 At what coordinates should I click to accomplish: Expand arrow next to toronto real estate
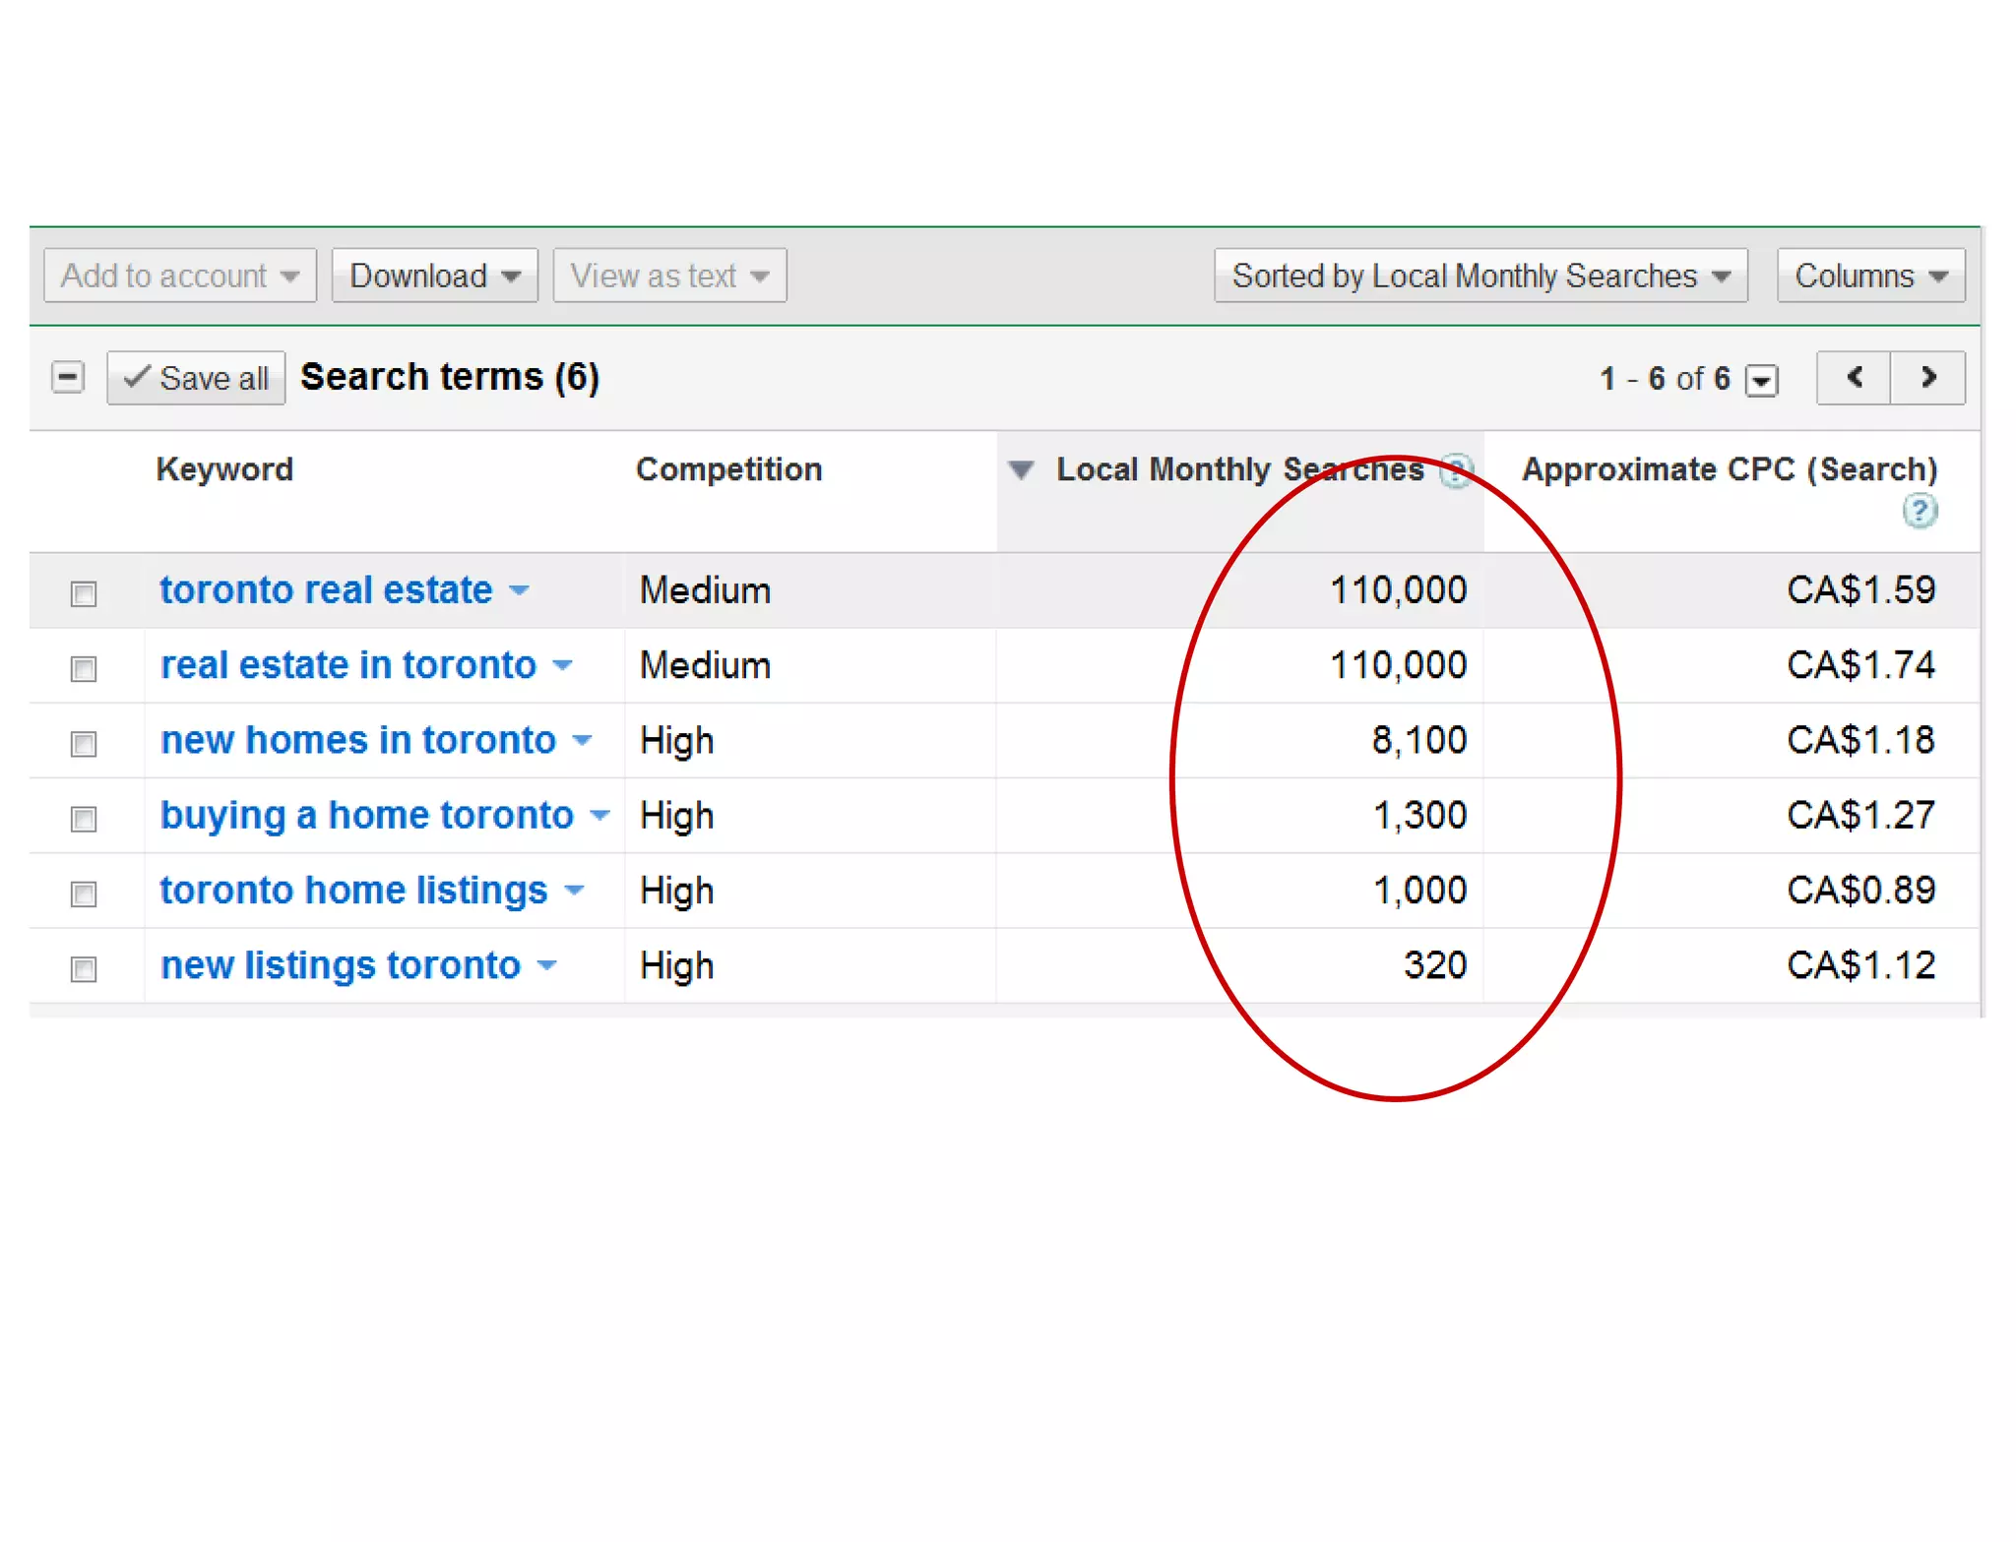click(x=519, y=590)
